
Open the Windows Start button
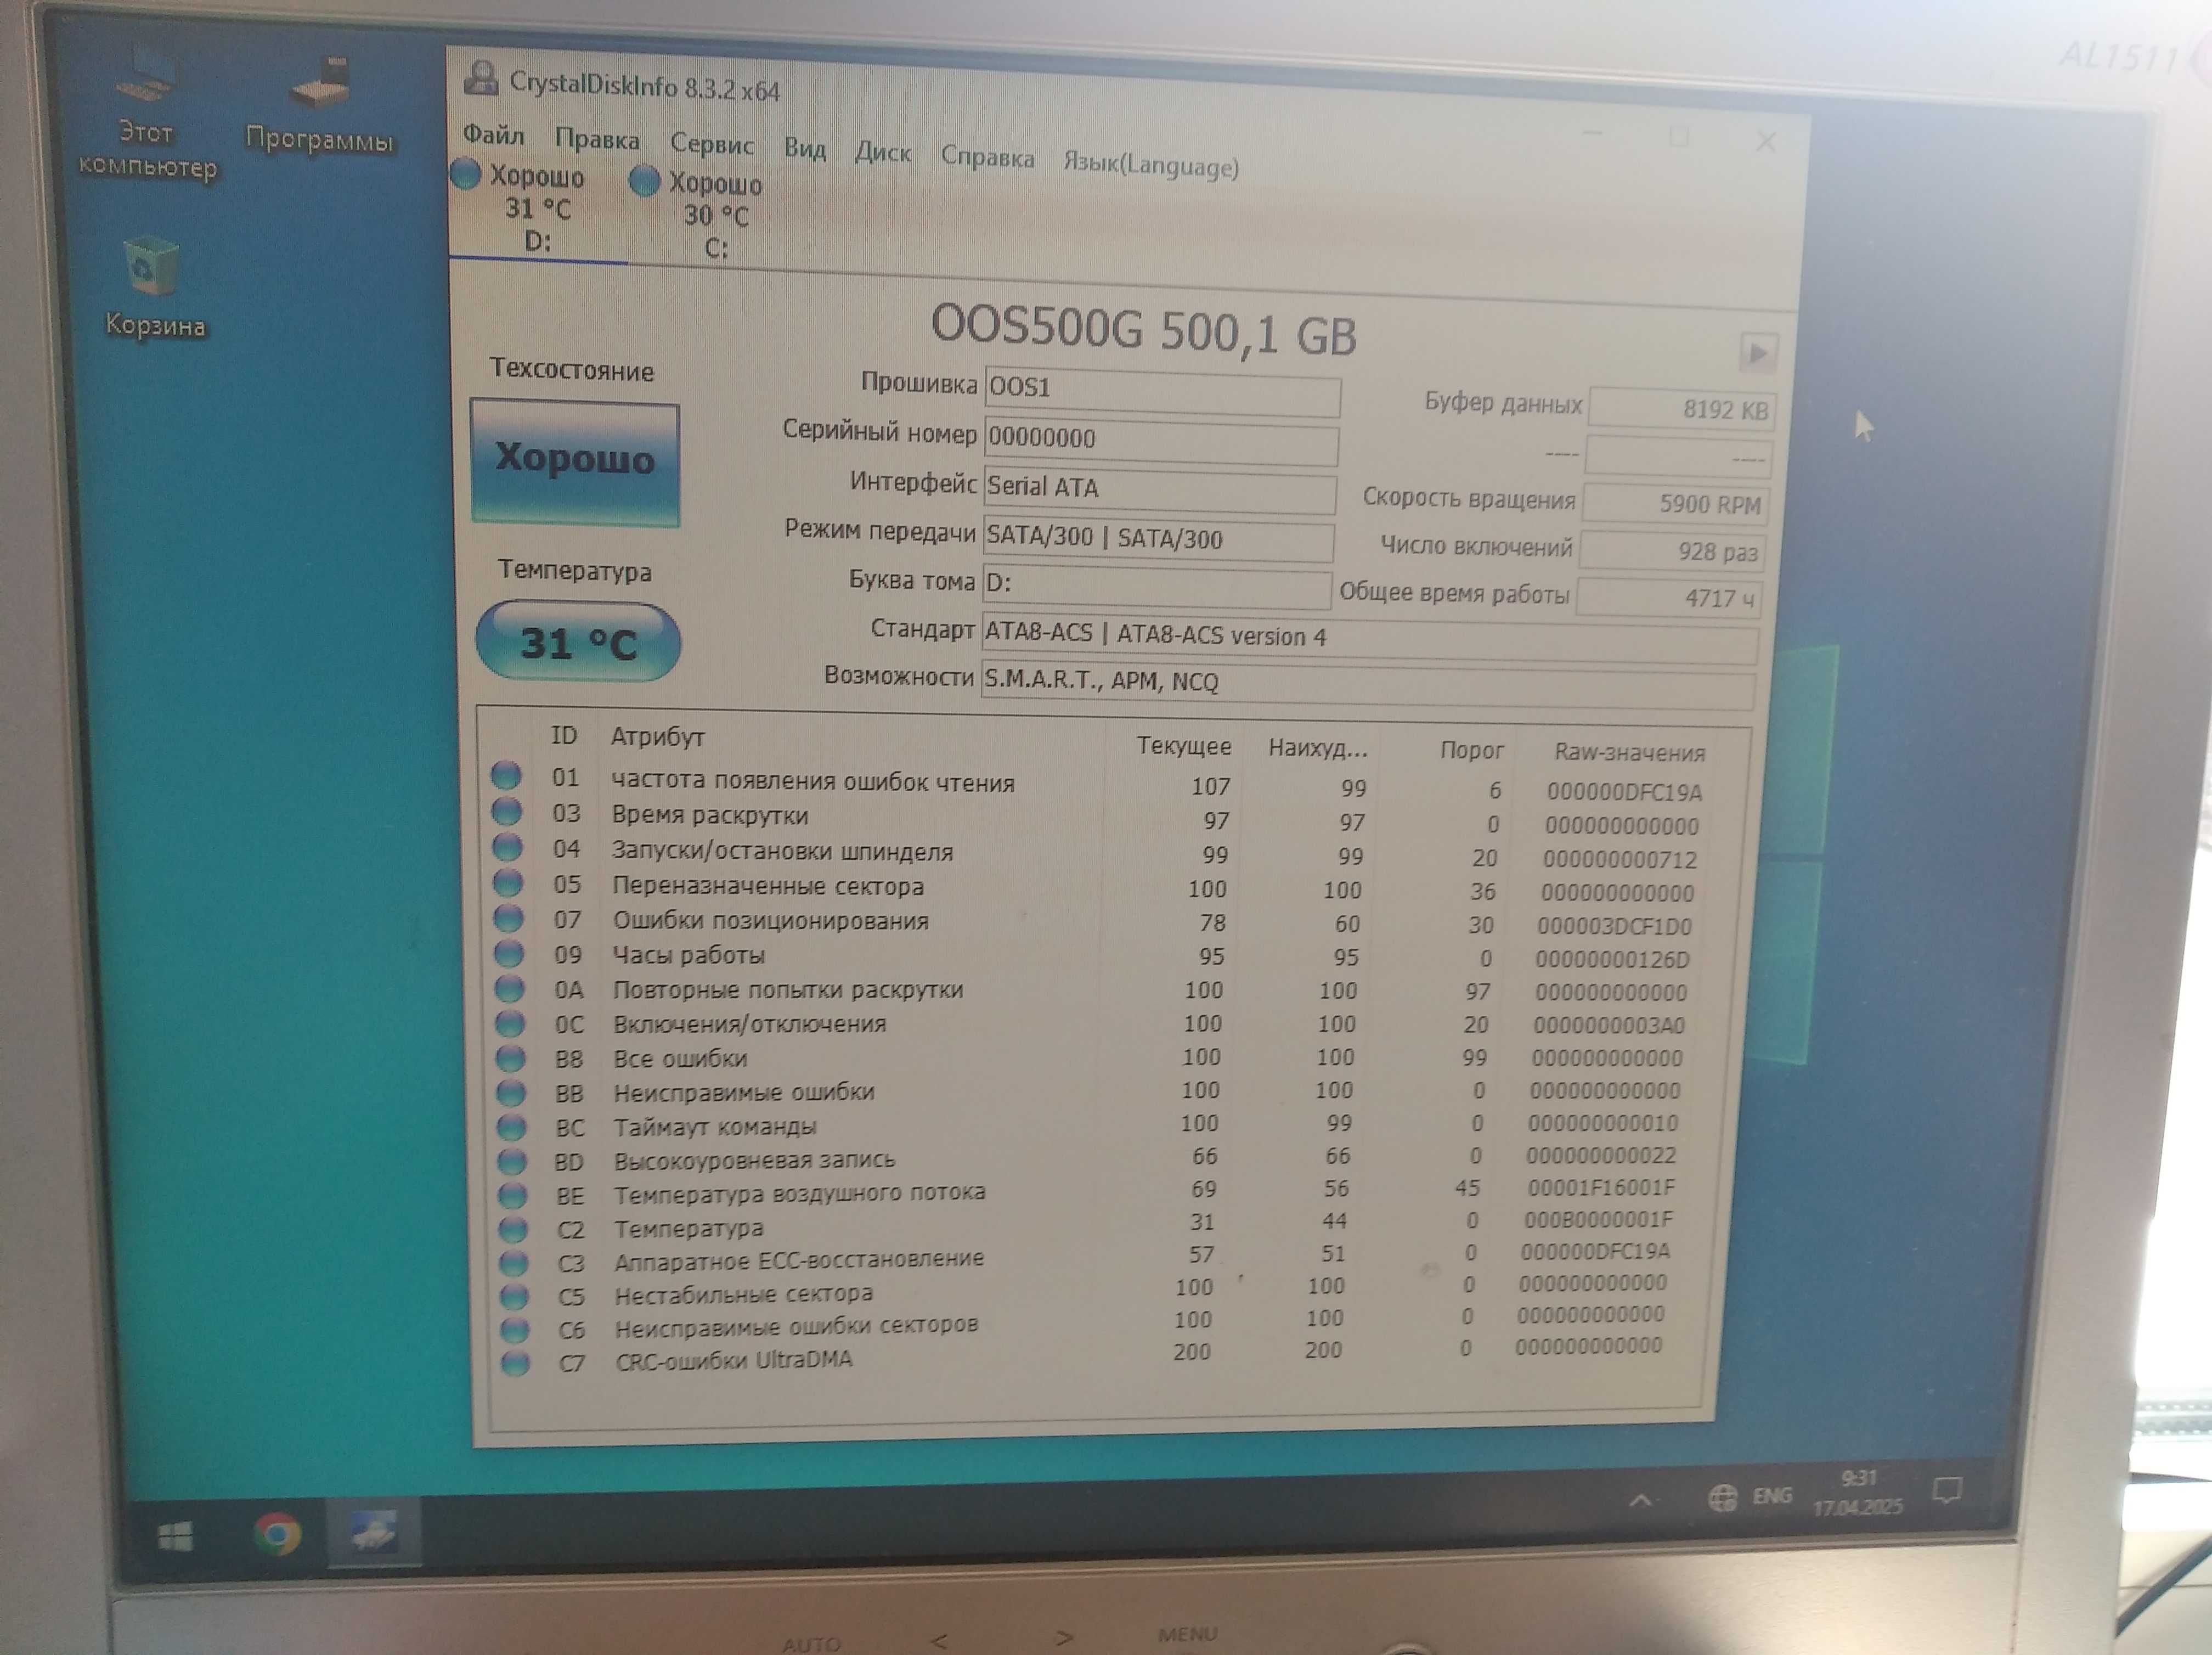coord(176,1536)
